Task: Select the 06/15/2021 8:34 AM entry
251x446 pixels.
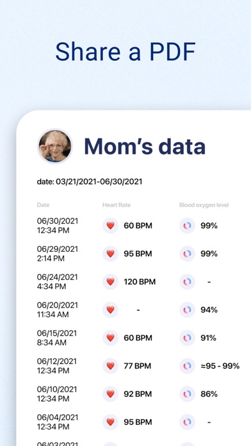Action: pos(57,338)
